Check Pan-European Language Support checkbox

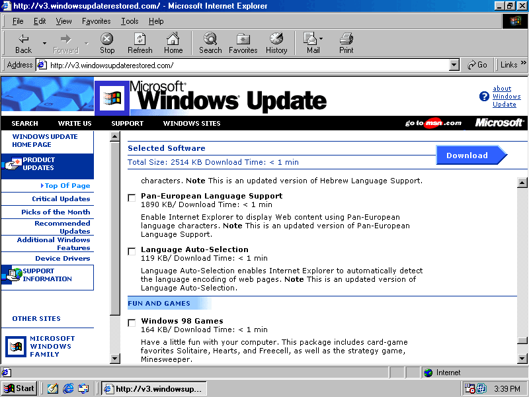(132, 198)
